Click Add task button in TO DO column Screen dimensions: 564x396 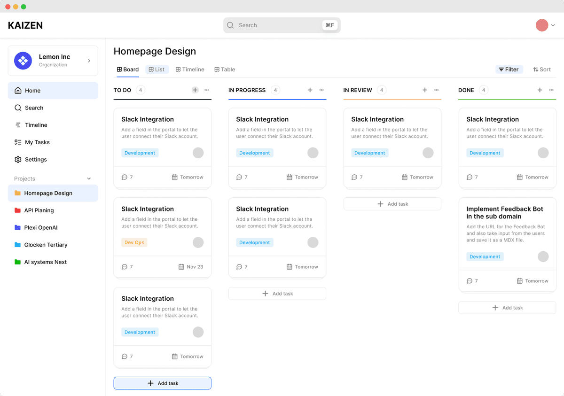pyautogui.click(x=163, y=383)
